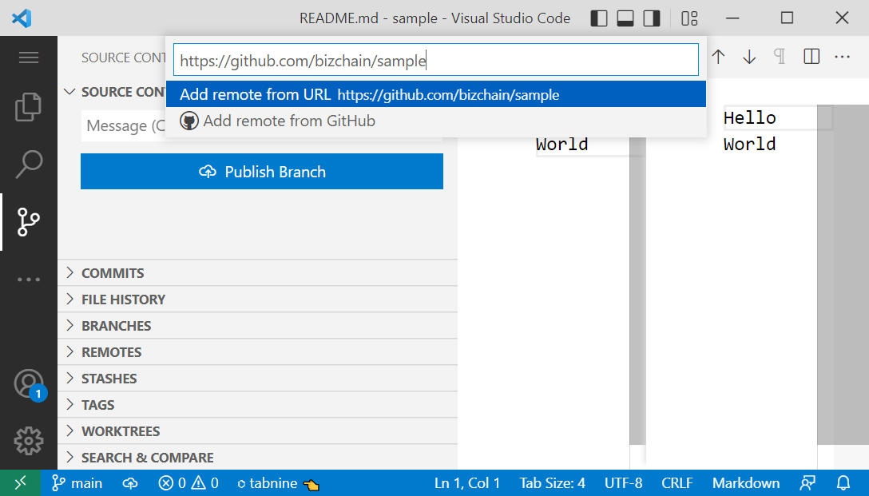Open the Accounts icon in activity bar
Viewport: 869px width, 496px height.
(29, 383)
